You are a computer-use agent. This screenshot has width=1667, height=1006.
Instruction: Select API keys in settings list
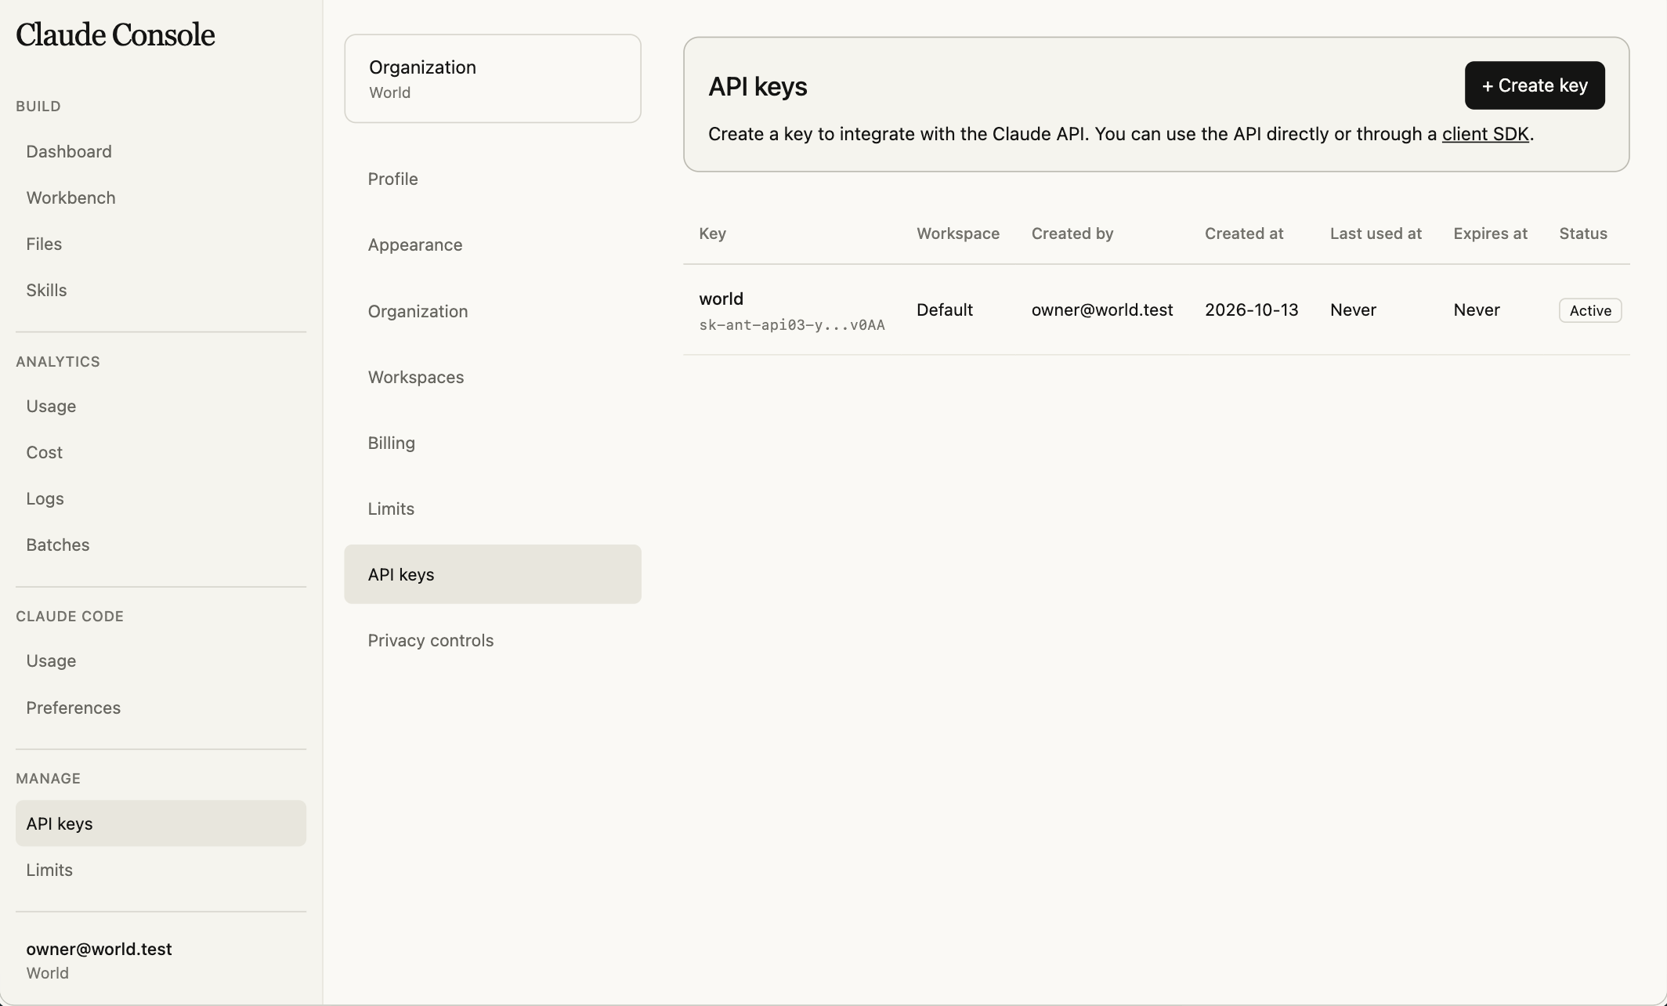click(x=493, y=574)
